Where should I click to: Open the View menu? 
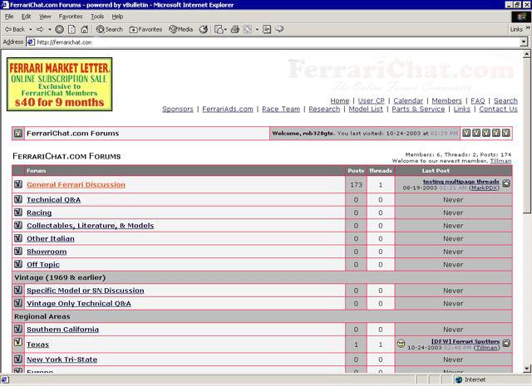point(45,17)
